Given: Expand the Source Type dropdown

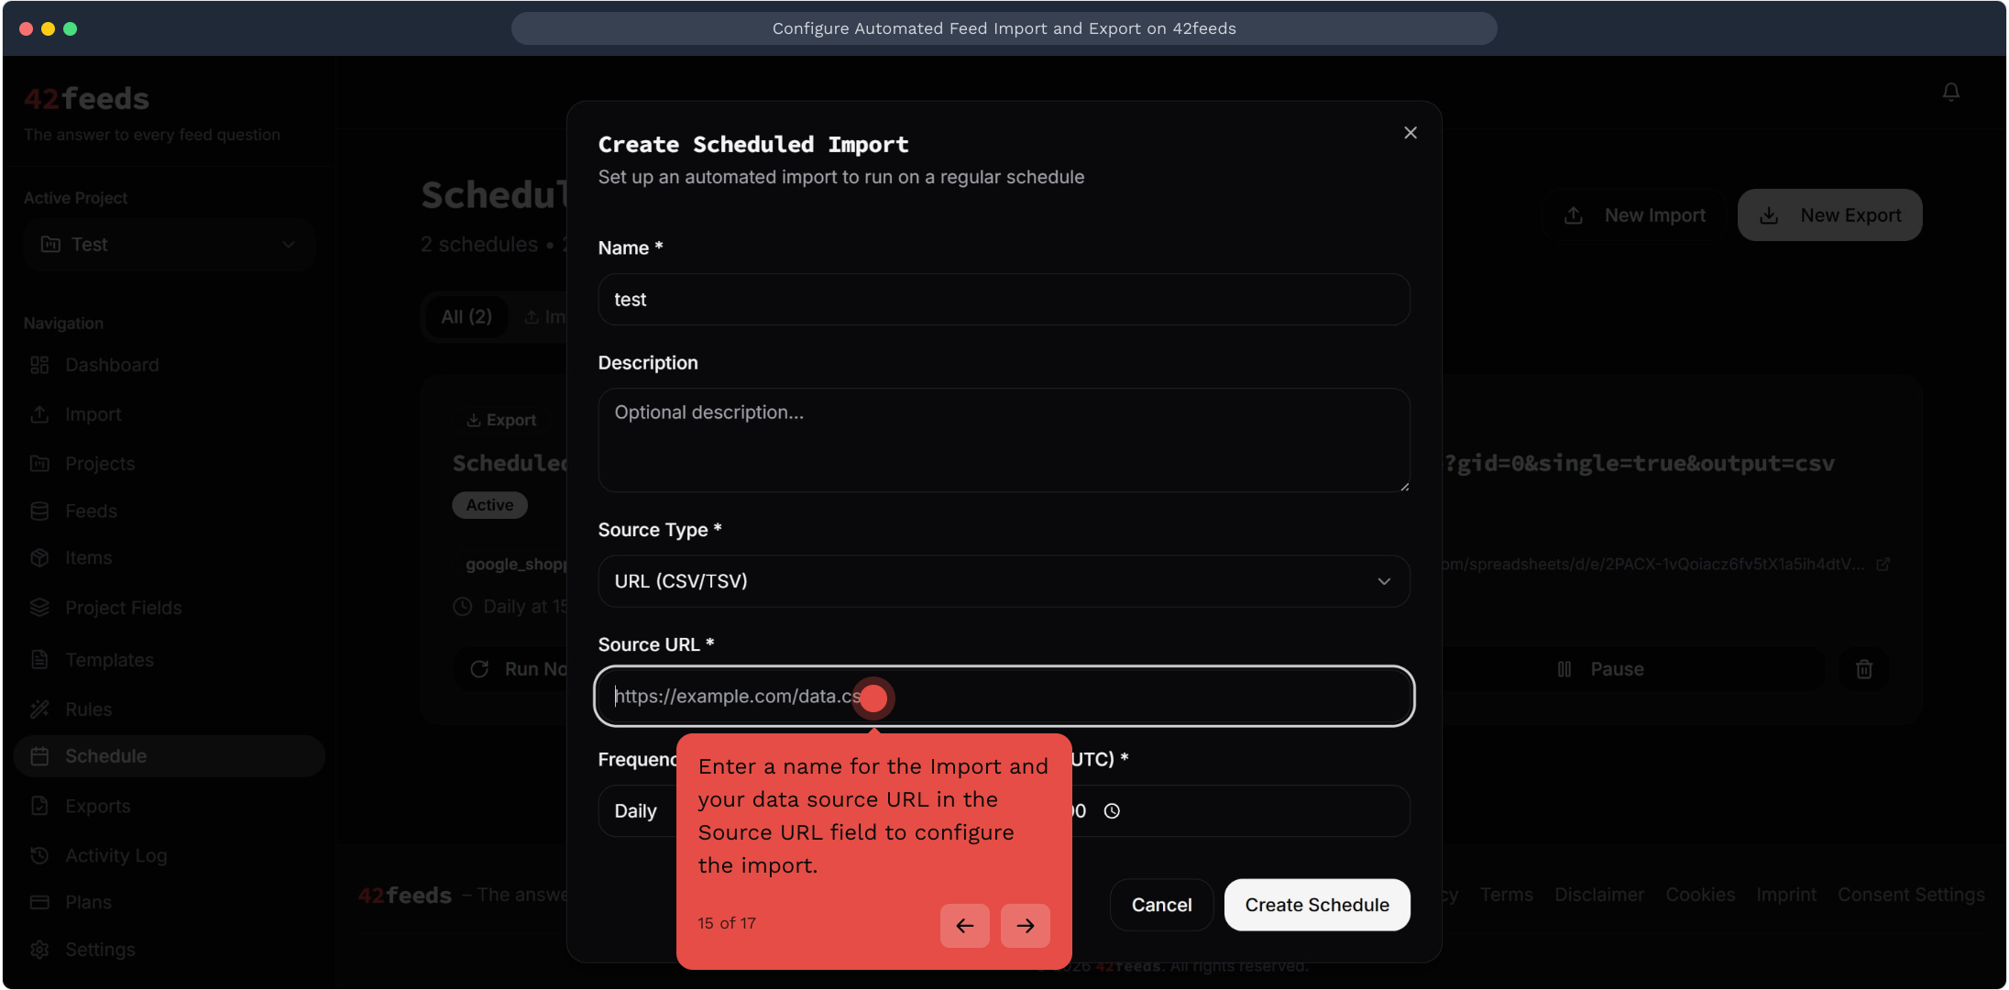Looking at the screenshot, I should pos(1003,581).
